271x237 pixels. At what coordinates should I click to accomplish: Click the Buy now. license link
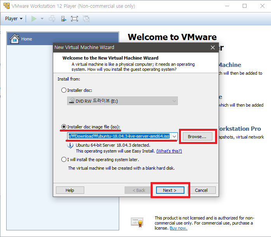178,228
